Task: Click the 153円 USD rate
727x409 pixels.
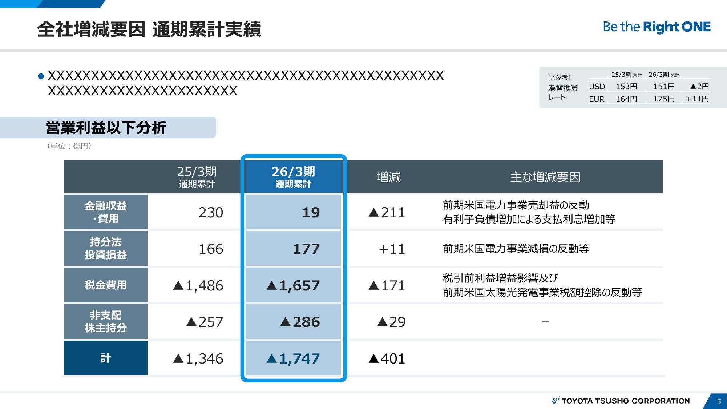Action: tap(627, 87)
